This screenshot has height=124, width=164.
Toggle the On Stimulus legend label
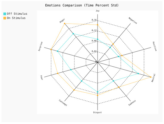(x=16, y=18)
